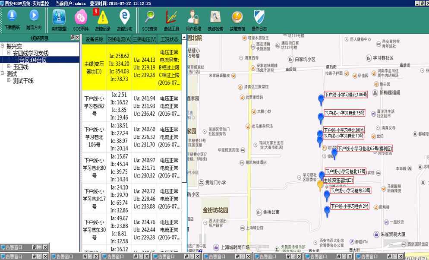The image size is (429, 260).
Task: Float the 线路信息 panel via restore button
Action: [73, 37]
